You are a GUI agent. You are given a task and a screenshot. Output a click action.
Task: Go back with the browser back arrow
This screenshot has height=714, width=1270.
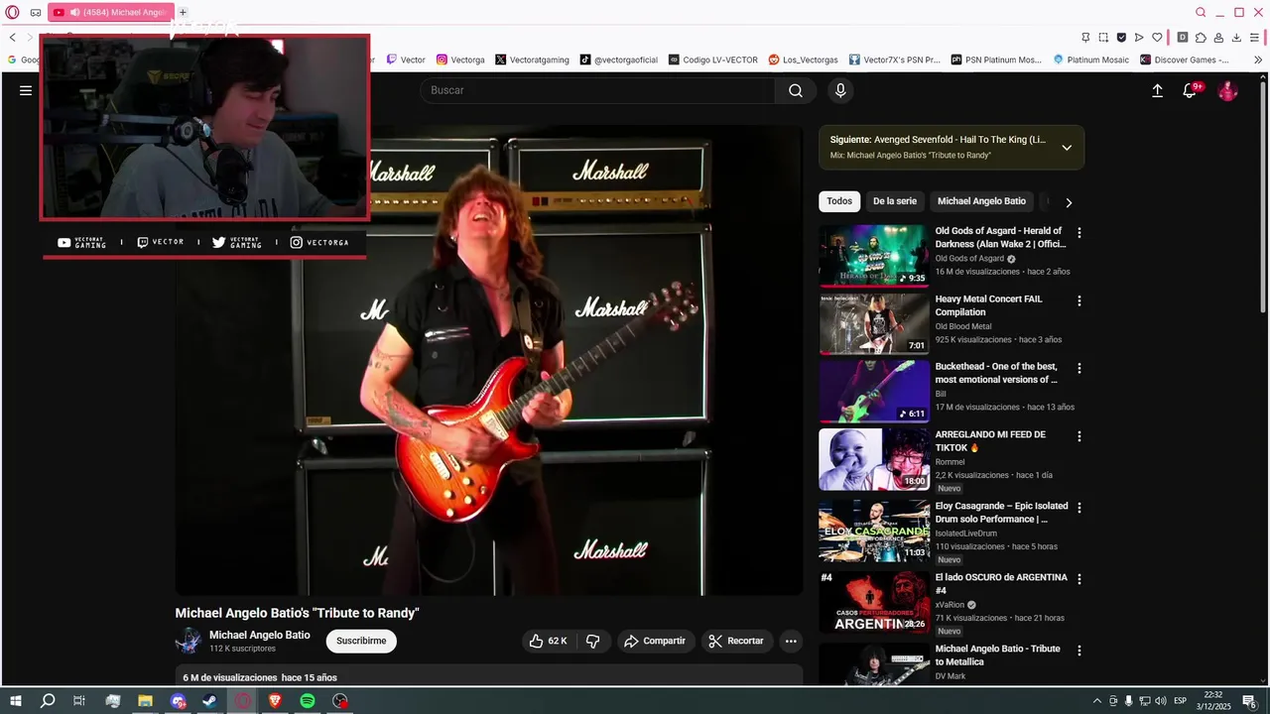[12, 38]
